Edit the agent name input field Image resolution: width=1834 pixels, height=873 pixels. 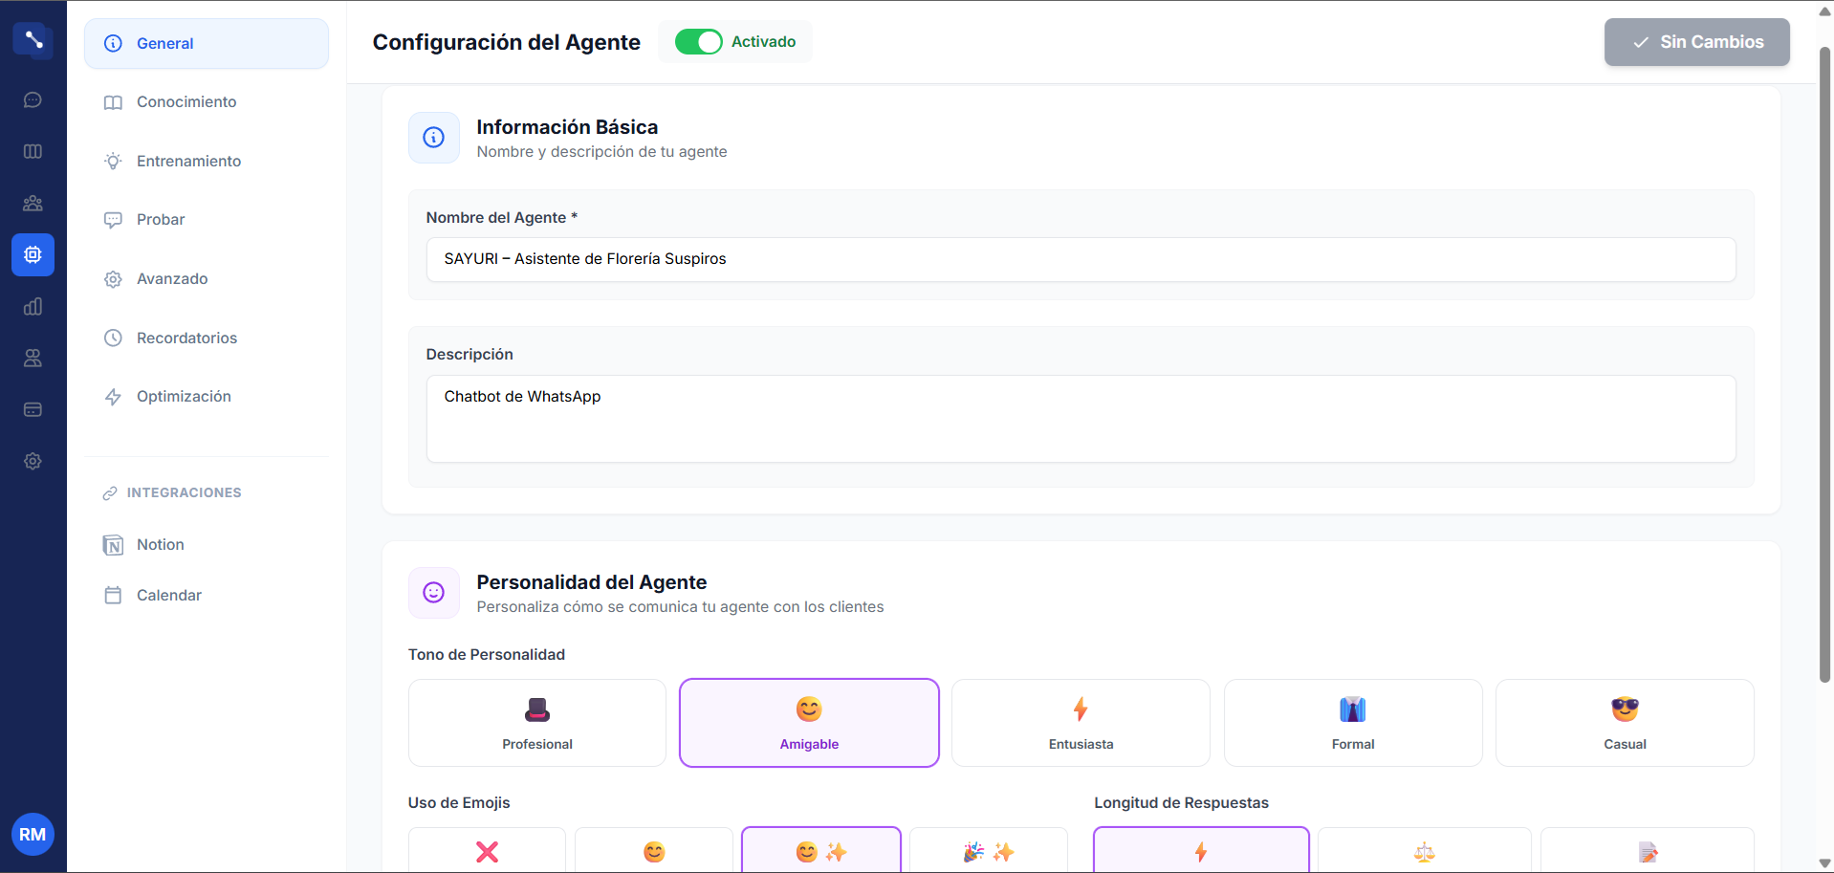coord(1080,259)
